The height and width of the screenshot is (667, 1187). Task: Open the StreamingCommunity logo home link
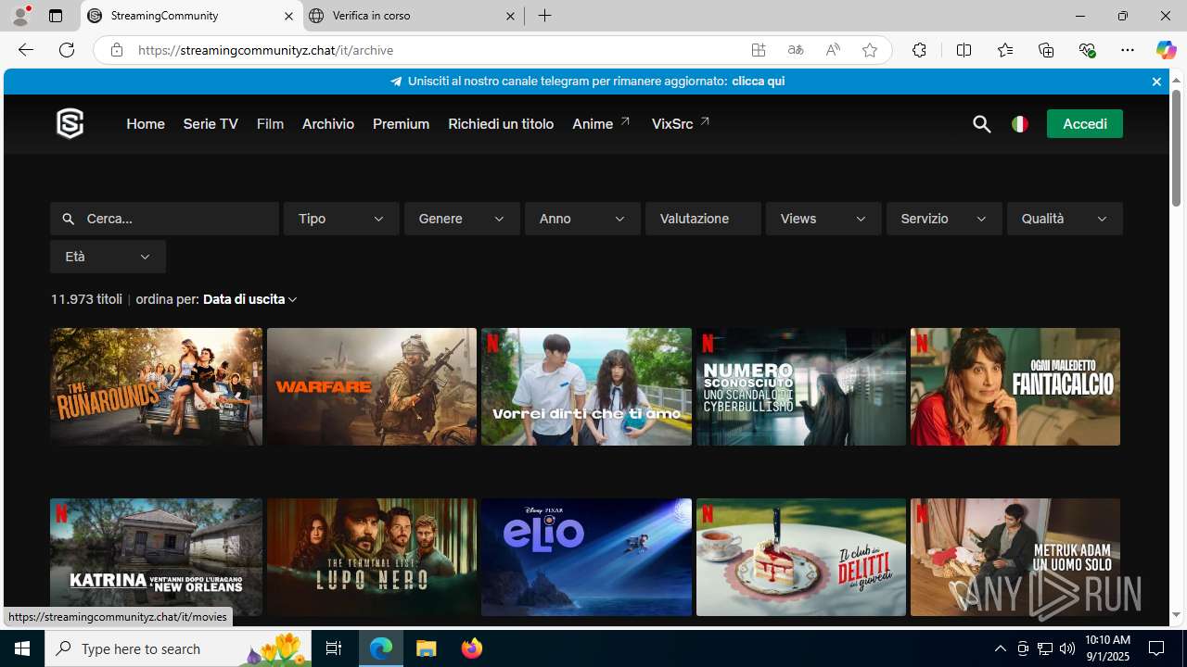70,123
